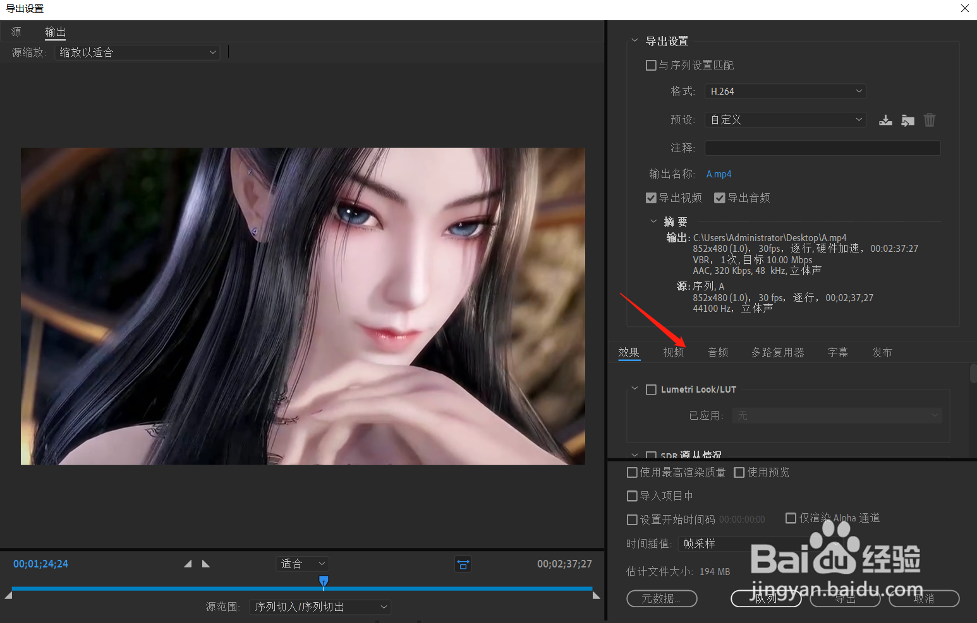Select the audio tab
This screenshot has height=623, width=977.
coord(718,352)
